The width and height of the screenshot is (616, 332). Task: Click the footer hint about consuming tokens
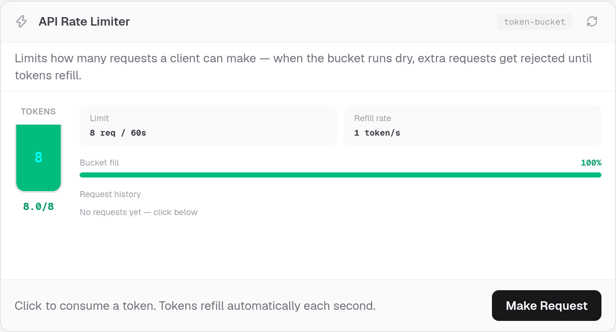click(x=195, y=306)
